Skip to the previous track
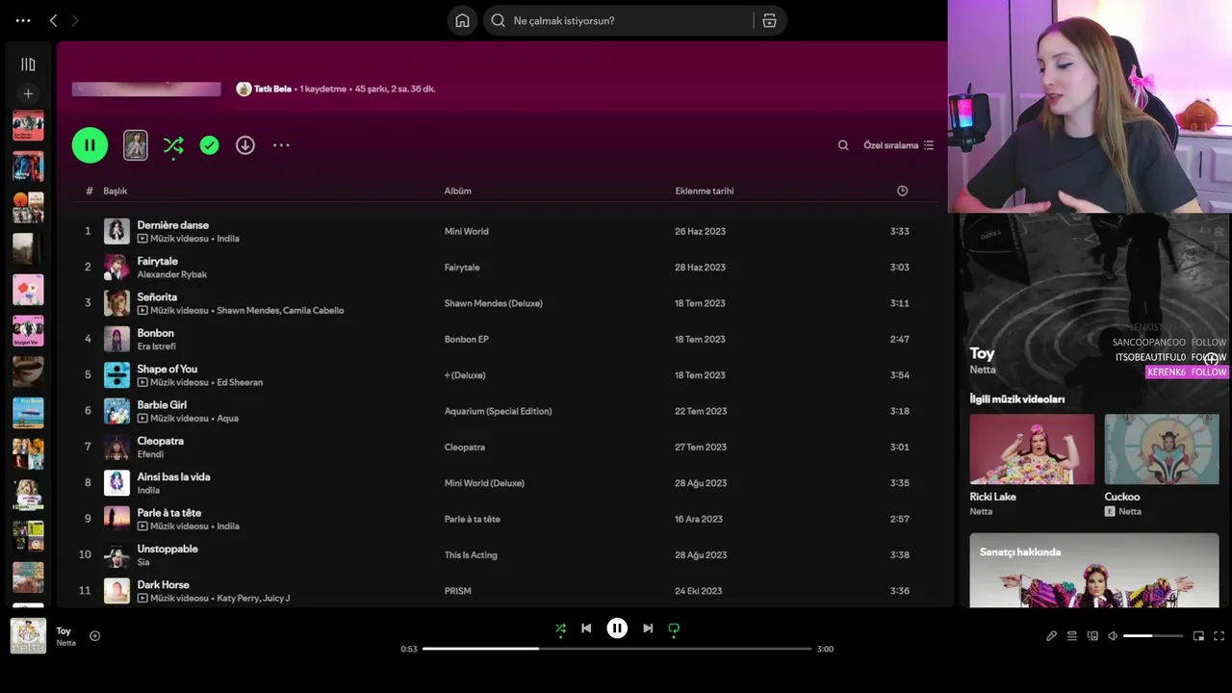The height and width of the screenshot is (693, 1232). pos(586,629)
